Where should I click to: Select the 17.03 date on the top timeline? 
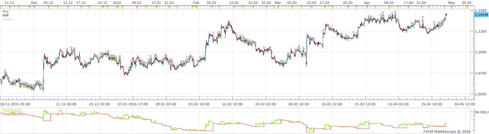pyautogui.click(x=324, y=3)
